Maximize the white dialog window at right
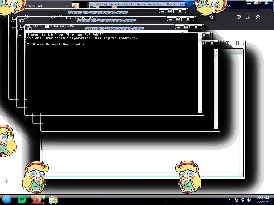The height and width of the screenshot is (205, 274). 227,43
